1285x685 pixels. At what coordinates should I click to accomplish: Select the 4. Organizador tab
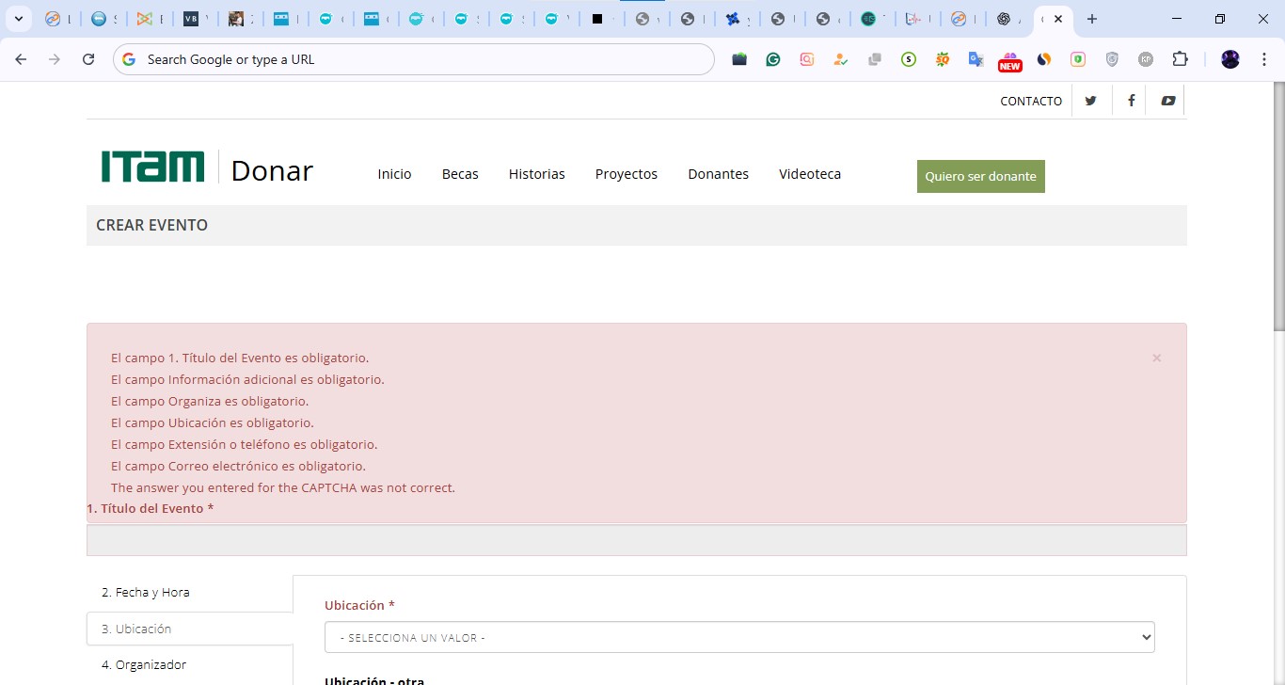pos(144,664)
